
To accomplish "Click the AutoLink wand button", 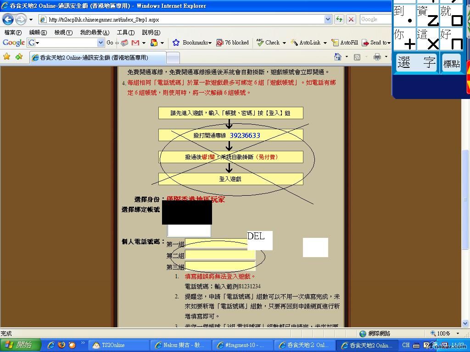I will coord(305,43).
